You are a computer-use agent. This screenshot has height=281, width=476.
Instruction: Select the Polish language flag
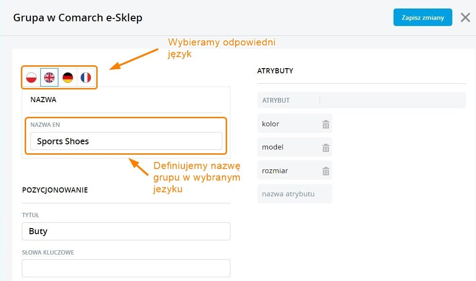(31, 78)
